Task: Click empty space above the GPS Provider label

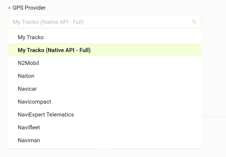Action: pos(101,2)
